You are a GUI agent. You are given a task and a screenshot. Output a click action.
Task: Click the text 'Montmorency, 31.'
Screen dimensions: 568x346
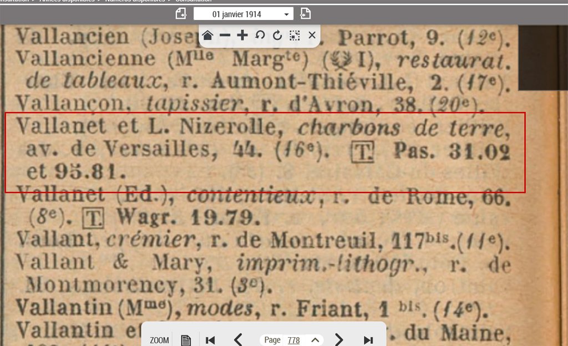click(x=124, y=285)
